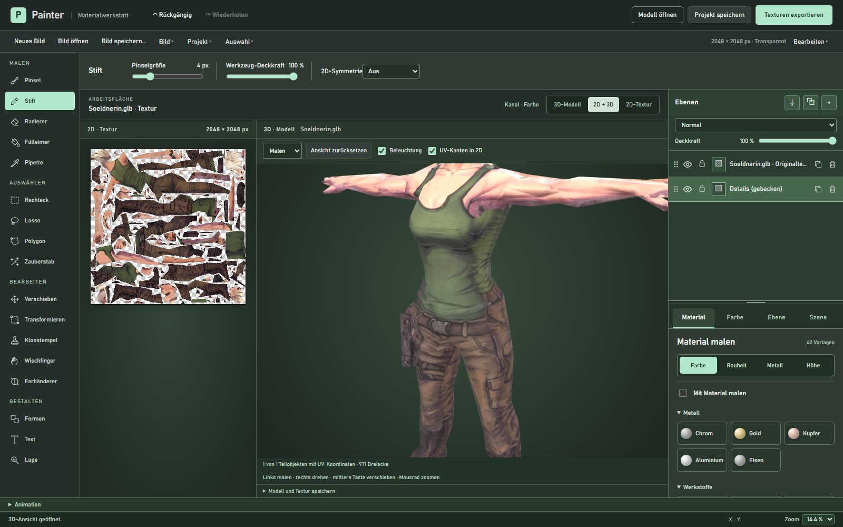The image size is (843, 527).
Task: Switch to the 2D-Textur view
Action: pyautogui.click(x=639, y=104)
